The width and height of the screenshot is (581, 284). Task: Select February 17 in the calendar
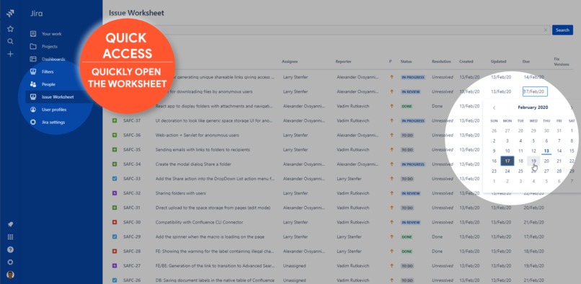(507, 161)
